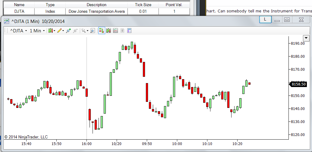
Task: Minimize the ^DJTA chart window
Action: [x=277, y=20]
